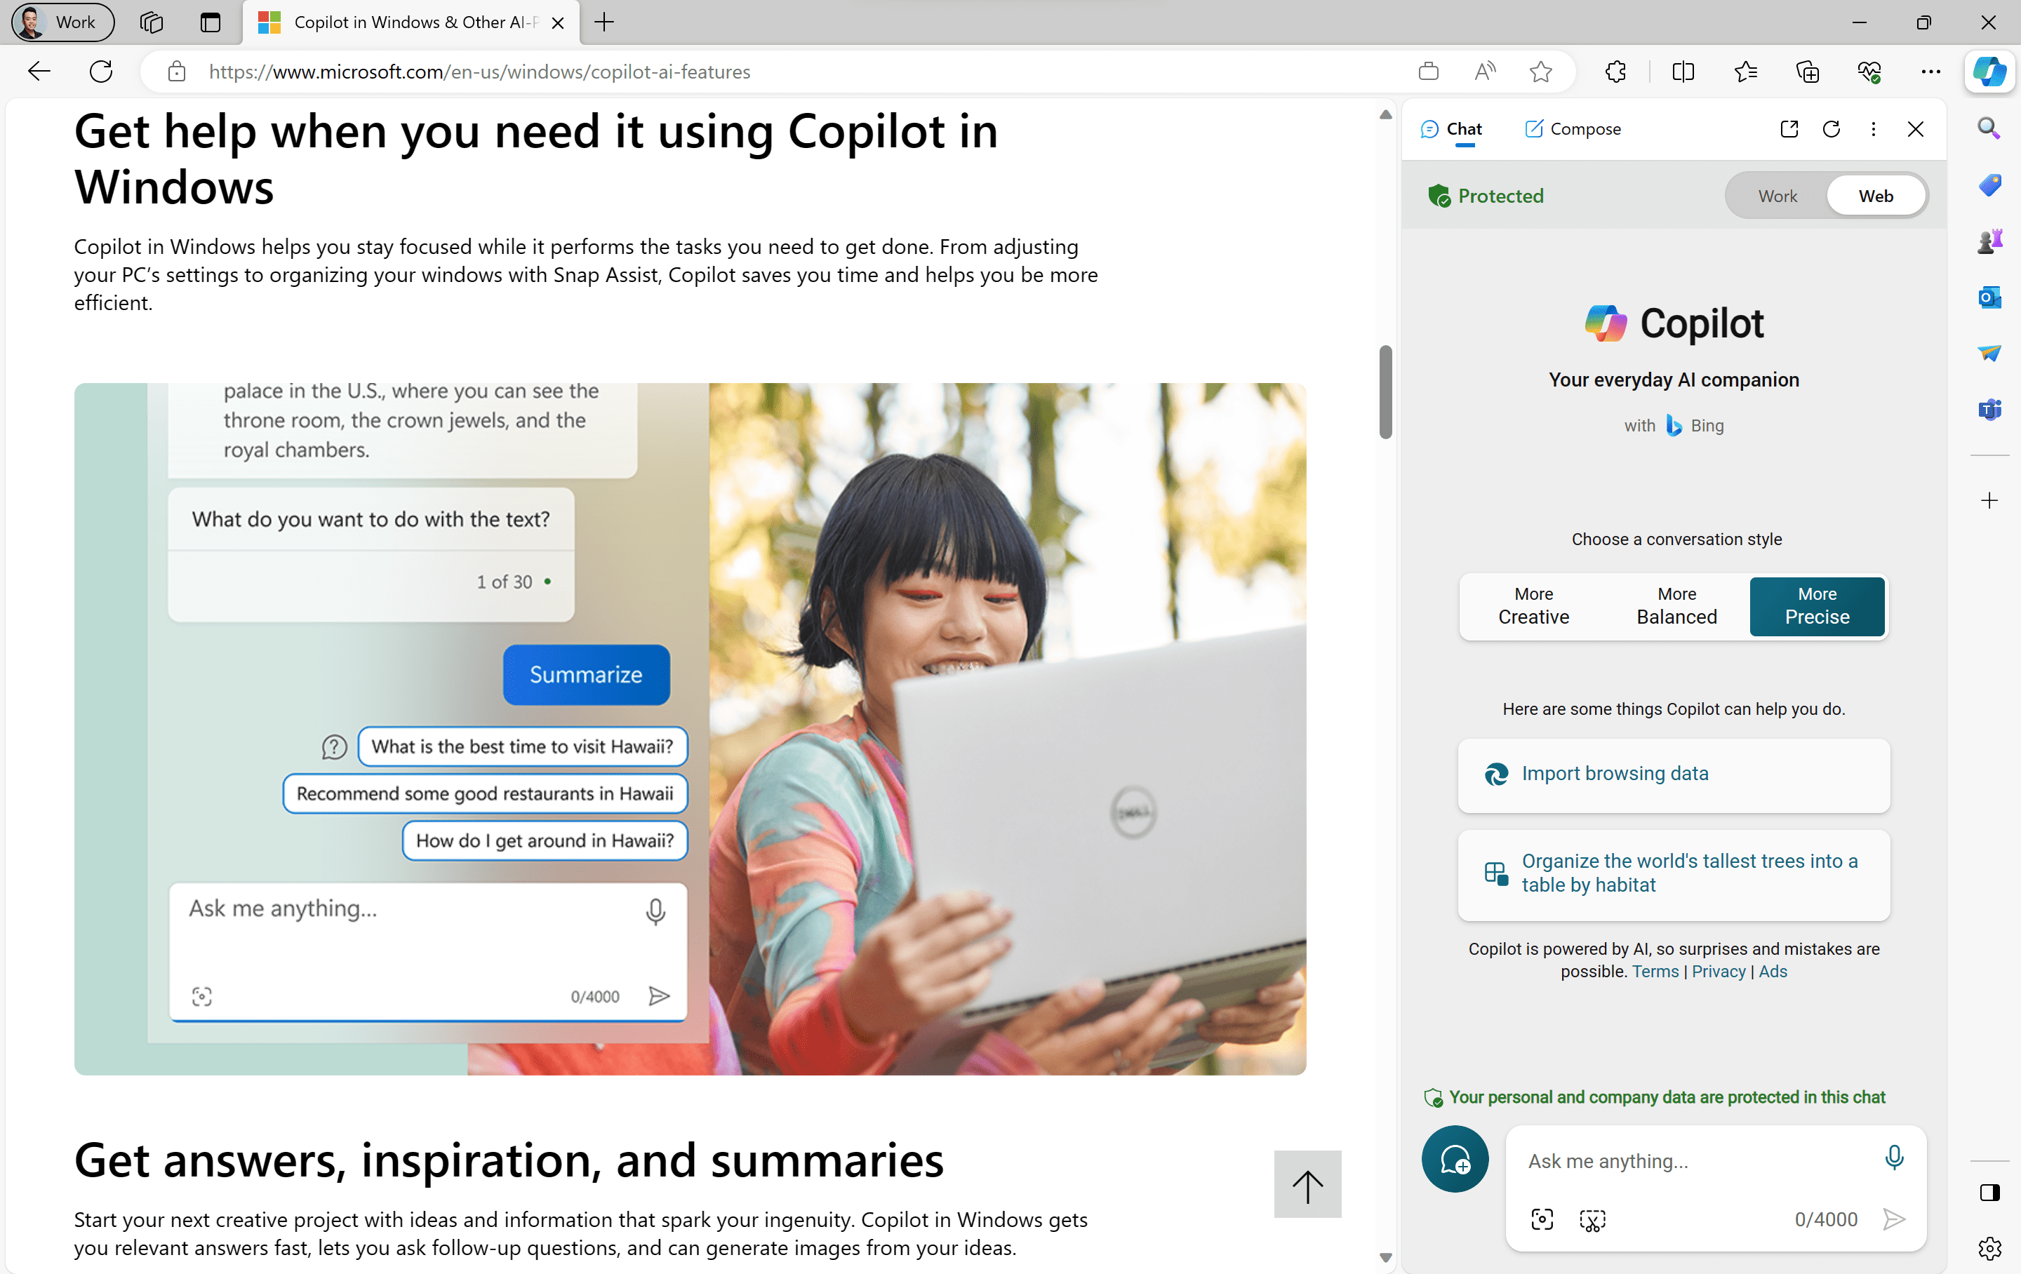
Task: Toggle to Work mode from Web
Action: coord(1777,194)
